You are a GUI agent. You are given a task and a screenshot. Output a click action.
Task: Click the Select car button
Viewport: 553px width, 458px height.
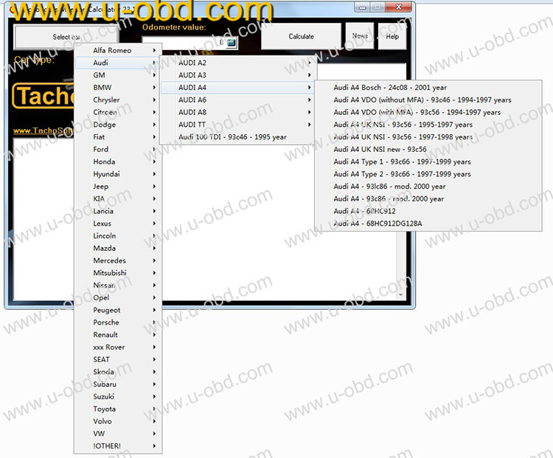click(66, 37)
